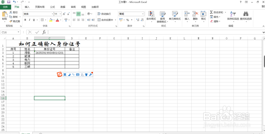Image resolution: width=265 pixels, height=134 pixels.
Task: Open Format as Table (套用表格格式)
Action: [x=162, y=17]
